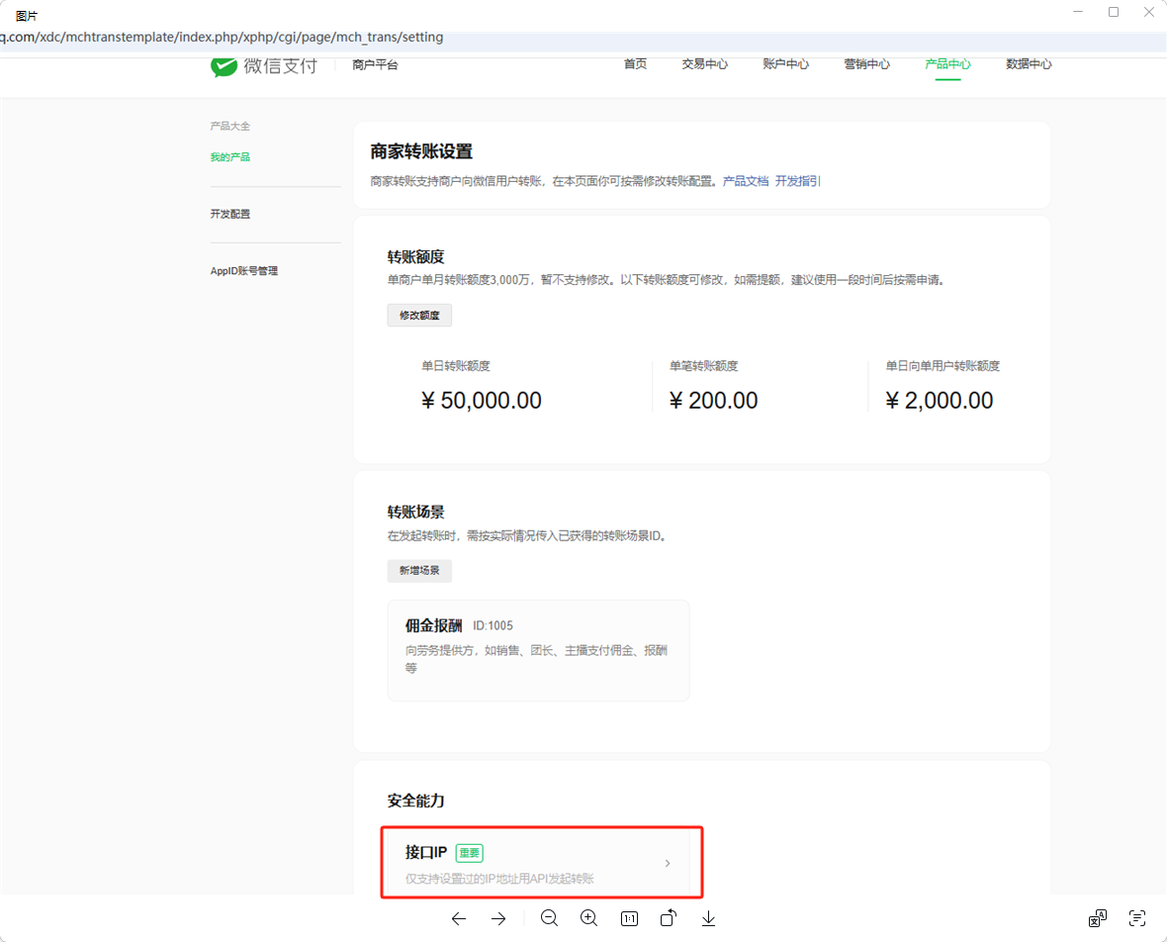Go to the next image arrow
1167x942 pixels.
(498, 918)
